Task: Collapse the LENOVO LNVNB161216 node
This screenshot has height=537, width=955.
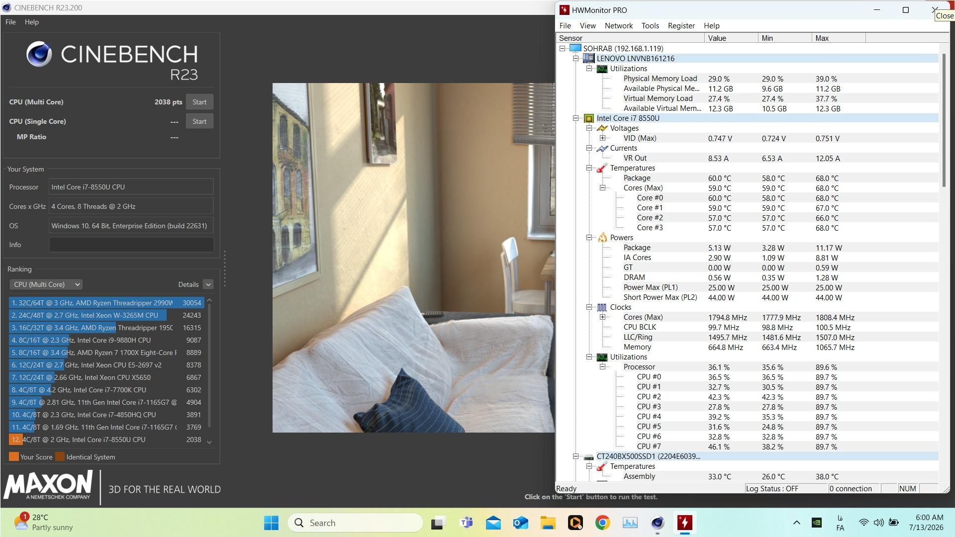Action: pyautogui.click(x=575, y=59)
